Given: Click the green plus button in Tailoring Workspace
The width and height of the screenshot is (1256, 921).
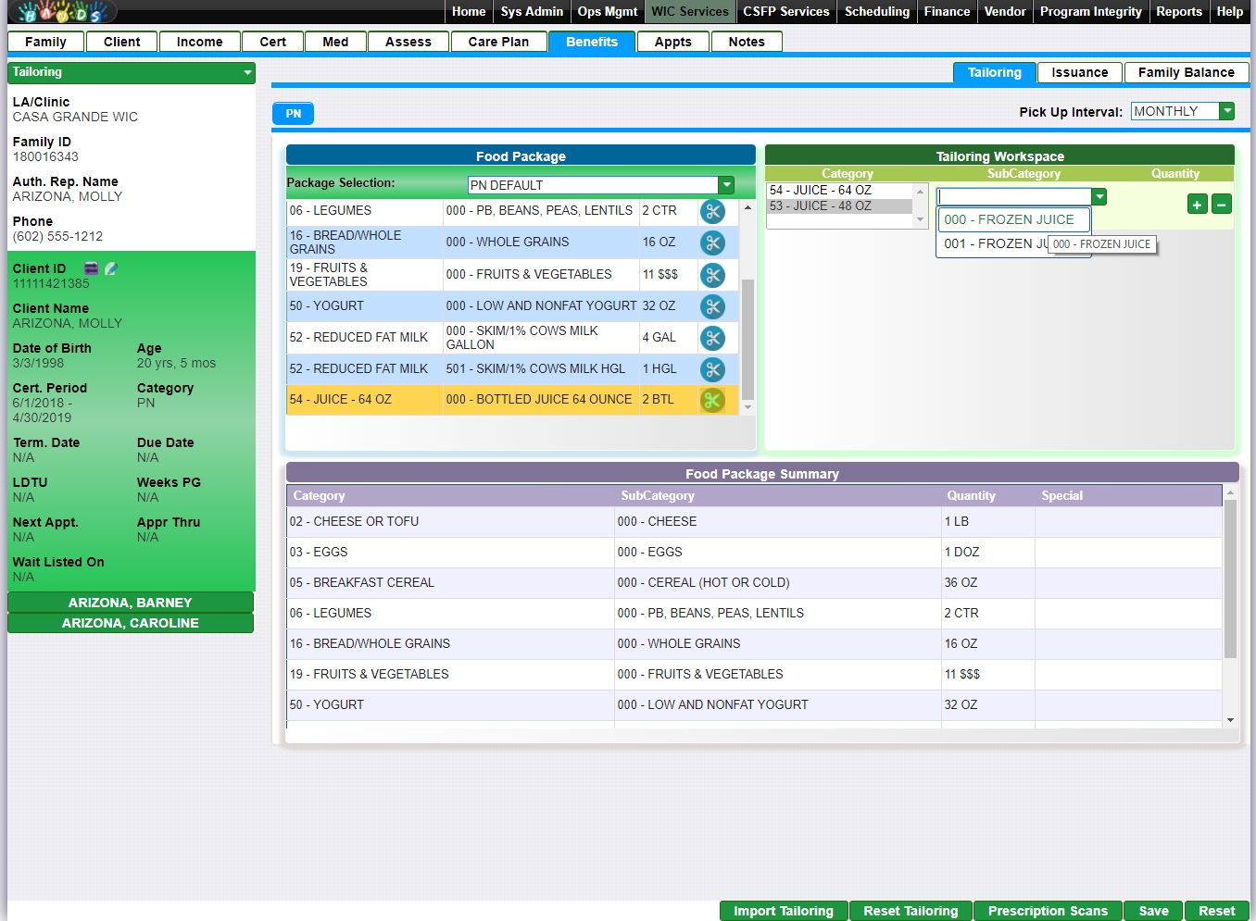Looking at the screenshot, I should pyautogui.click(x=1197, y=205).
